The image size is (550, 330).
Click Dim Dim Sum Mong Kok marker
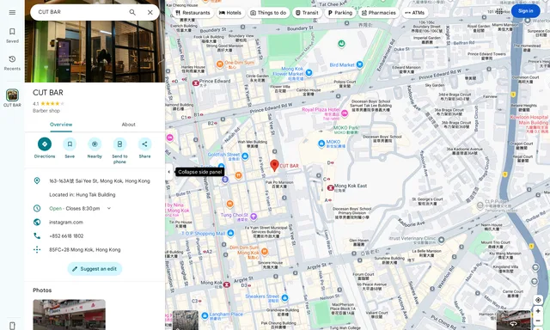click(265, 251)
